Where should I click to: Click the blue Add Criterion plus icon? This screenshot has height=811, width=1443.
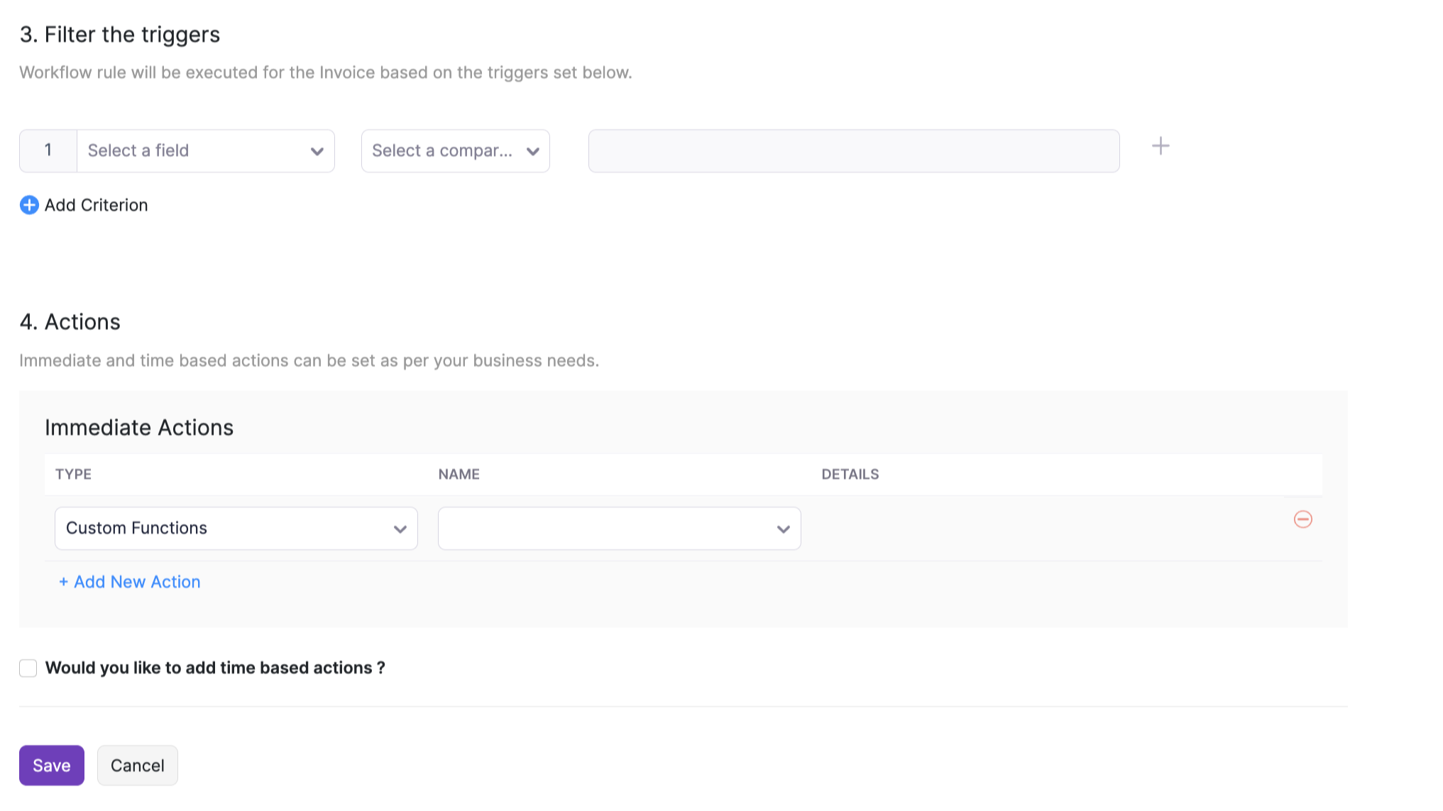tap(29, 205)
